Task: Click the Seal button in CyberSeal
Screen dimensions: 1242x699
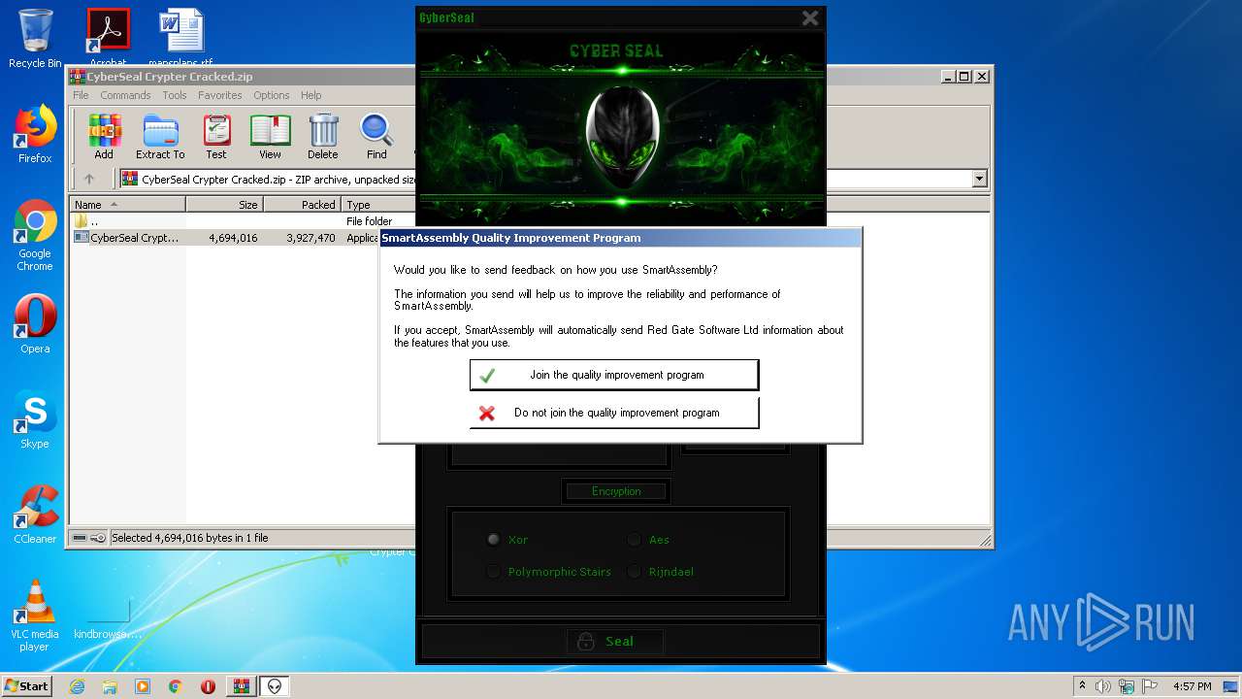Action: pos(615,641)
